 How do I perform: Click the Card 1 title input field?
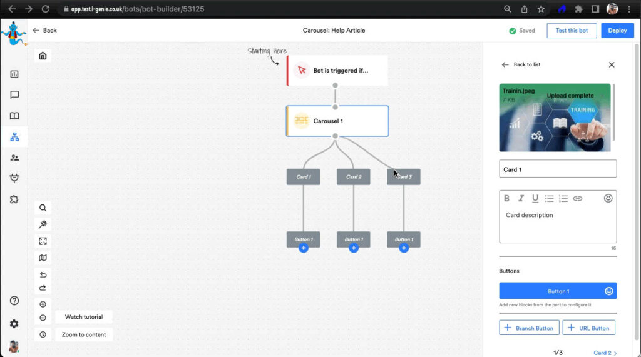tap(557, 169)
